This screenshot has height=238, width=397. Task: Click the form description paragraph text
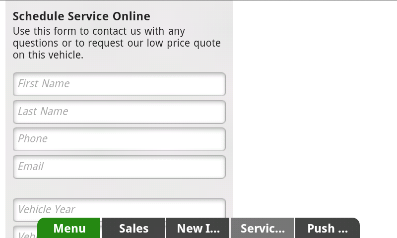click(x=117, y=43)
